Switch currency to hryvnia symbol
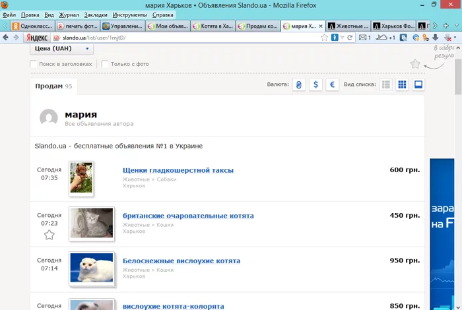462x310 pixels. (x=299, y=84)
